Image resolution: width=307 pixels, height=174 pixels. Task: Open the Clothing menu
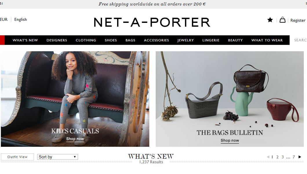click(x=86, y=40)
